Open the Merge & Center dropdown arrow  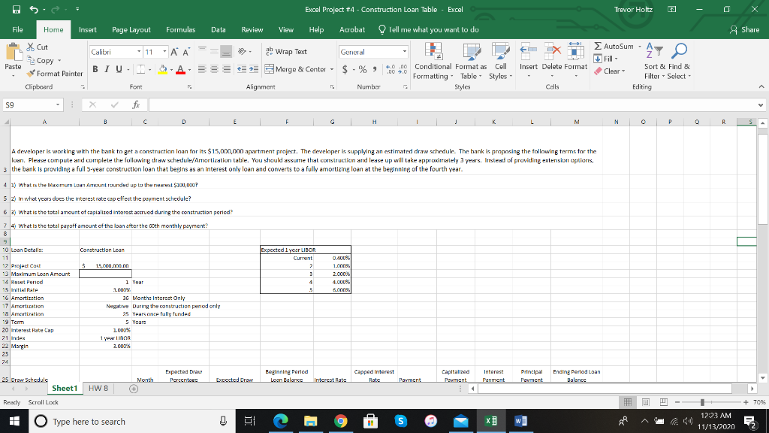pos(332,68)
